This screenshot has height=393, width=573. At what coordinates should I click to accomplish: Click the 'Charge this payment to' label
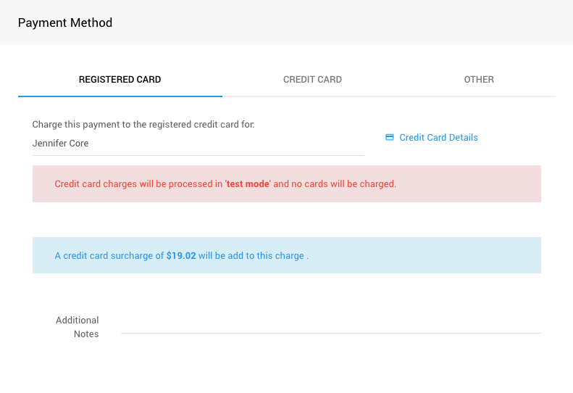143,125
